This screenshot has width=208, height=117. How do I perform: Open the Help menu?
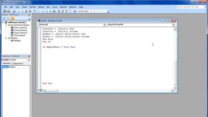(81, 7)
